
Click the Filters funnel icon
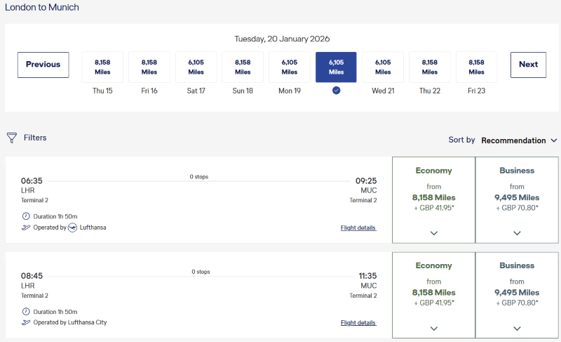[12, 138]
